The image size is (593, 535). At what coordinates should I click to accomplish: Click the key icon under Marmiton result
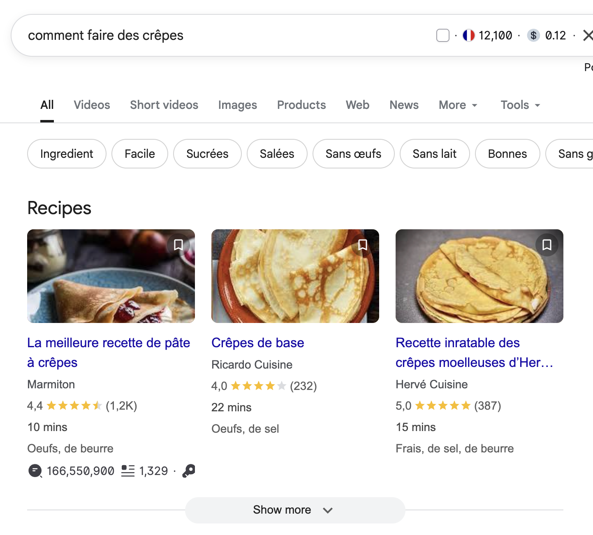click(x=189, y=471)
